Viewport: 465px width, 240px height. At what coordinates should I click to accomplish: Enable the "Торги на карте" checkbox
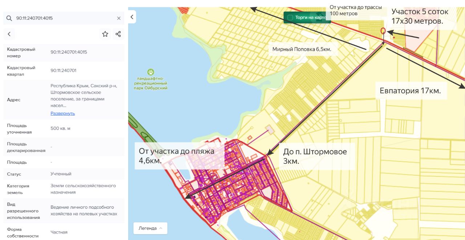290,17
